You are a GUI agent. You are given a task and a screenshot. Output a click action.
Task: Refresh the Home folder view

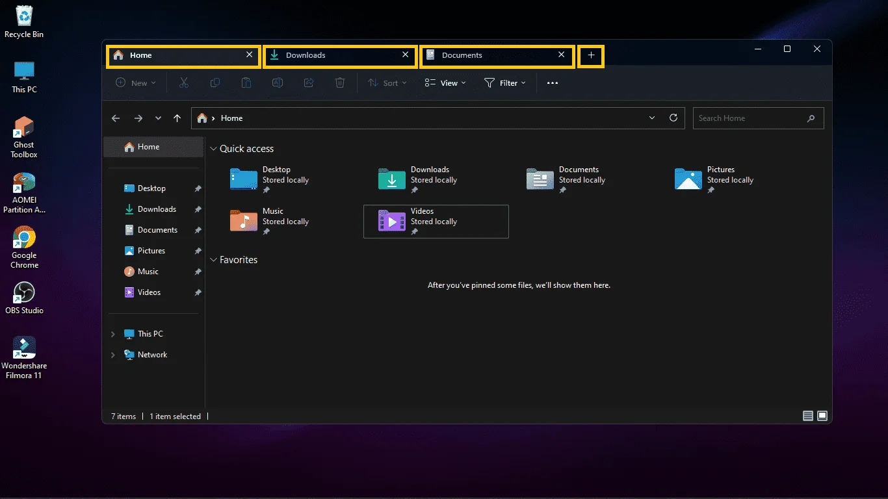[x=673, y=118]
